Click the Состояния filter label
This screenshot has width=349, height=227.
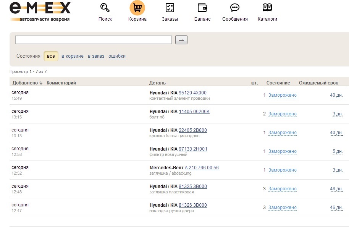pos(28,56)
